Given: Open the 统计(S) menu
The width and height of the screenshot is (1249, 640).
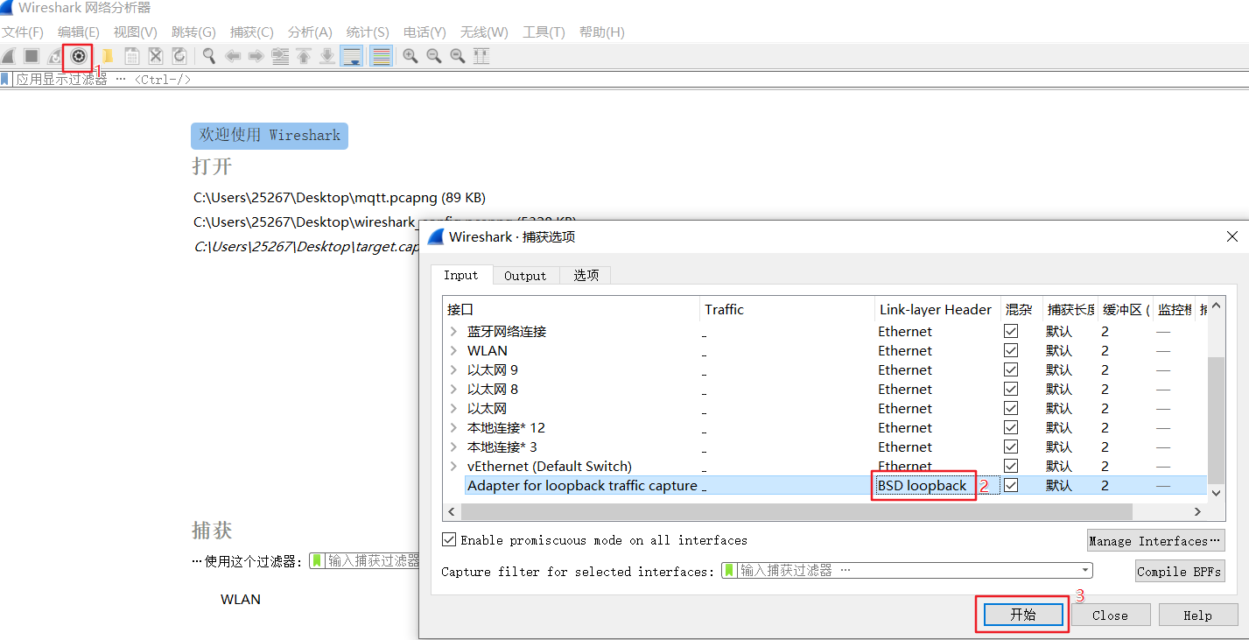Looking at the screenshot, I should (x=367, y=32).
